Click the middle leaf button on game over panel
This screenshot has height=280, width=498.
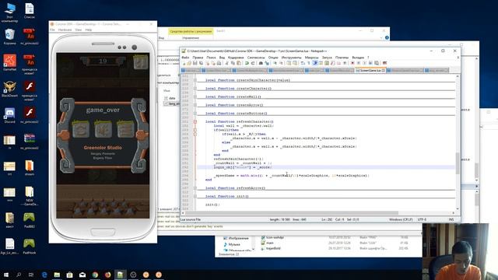103,129
